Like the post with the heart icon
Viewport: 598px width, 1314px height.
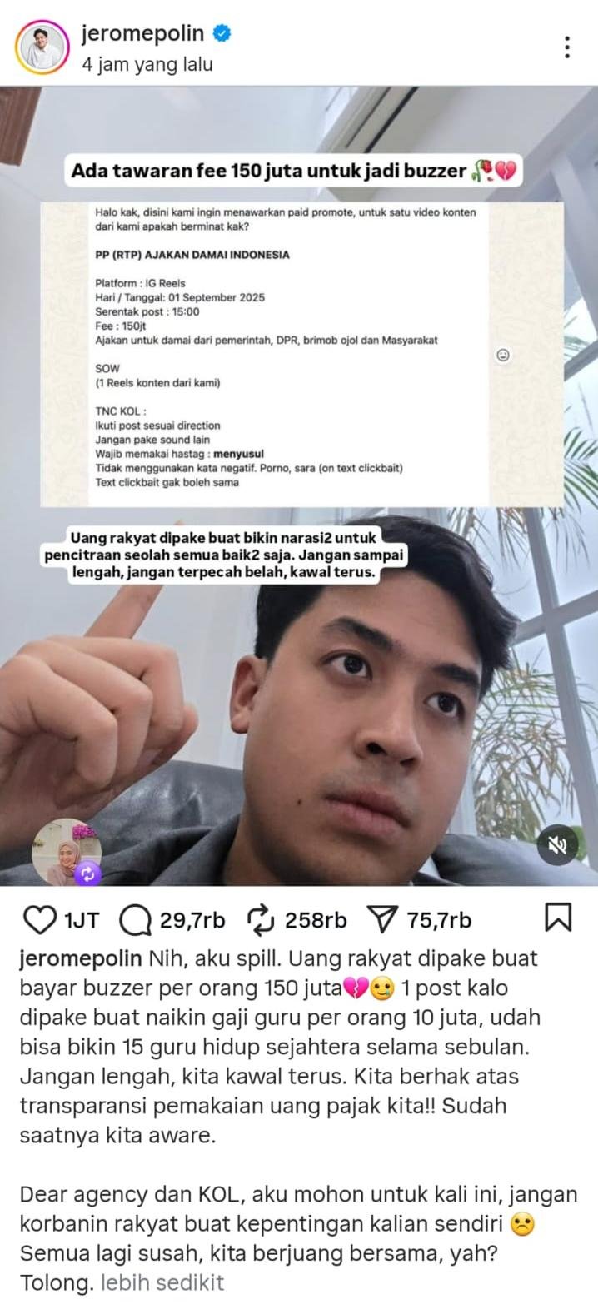coord(39,919)
